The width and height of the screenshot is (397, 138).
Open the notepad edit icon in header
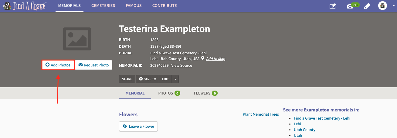(x=333, y=6)
